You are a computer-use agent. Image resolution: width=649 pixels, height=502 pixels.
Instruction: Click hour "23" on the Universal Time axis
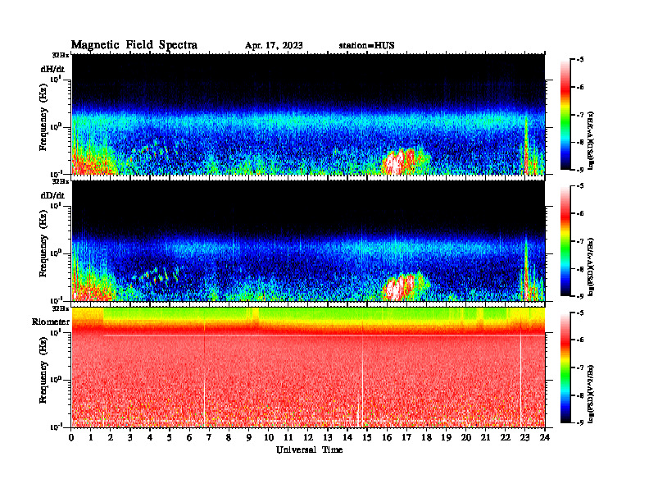(x=524, y=438)
